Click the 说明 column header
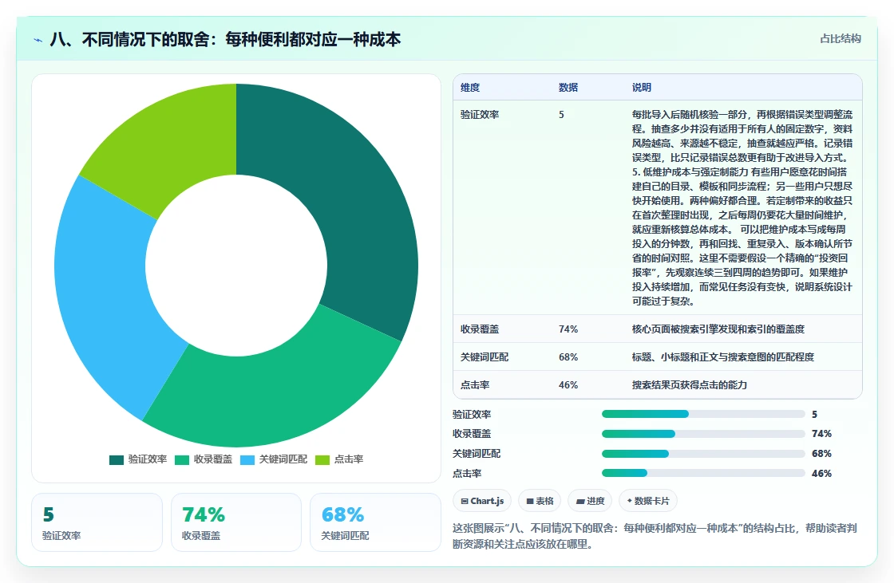The width and height of the screenshot is (894, 583). pos(642,87)
